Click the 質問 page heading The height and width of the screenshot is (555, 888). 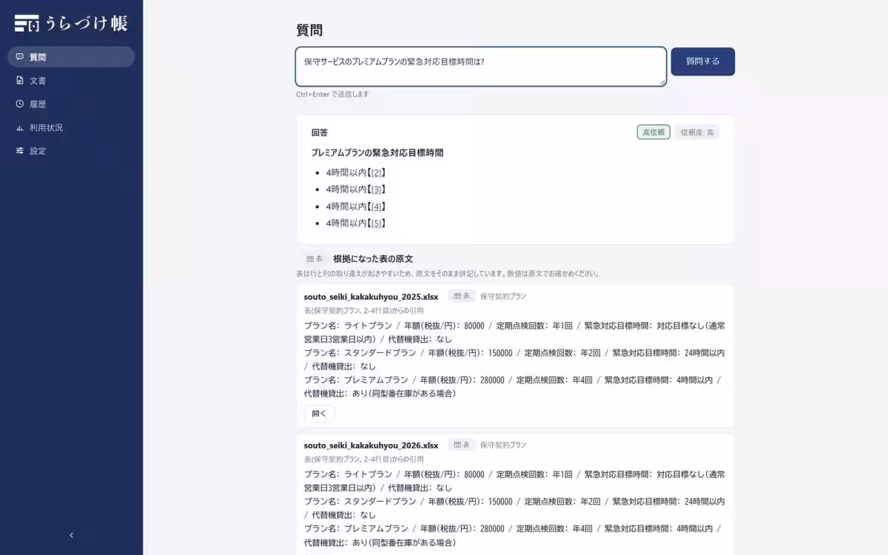point(309,30)
